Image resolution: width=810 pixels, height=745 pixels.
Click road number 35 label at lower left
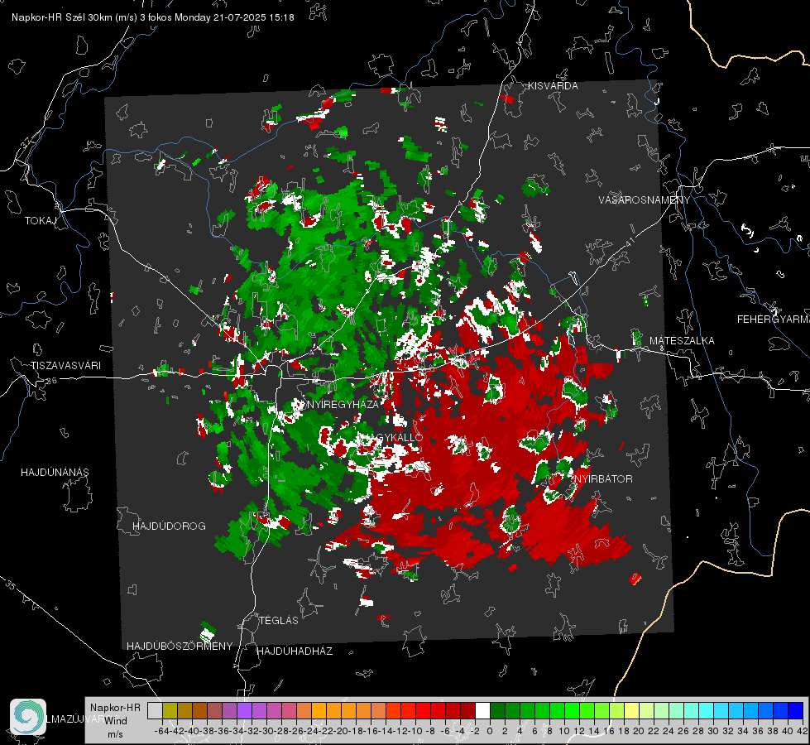[10, 585]
